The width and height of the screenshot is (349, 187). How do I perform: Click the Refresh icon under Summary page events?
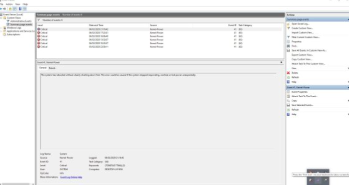(288, 77)
